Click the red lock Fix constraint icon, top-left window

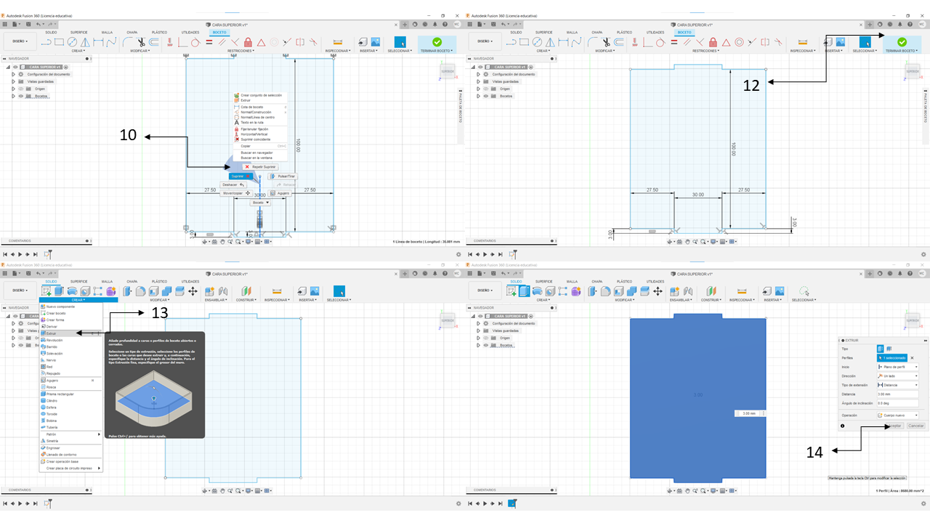click(x=248, y=42)
